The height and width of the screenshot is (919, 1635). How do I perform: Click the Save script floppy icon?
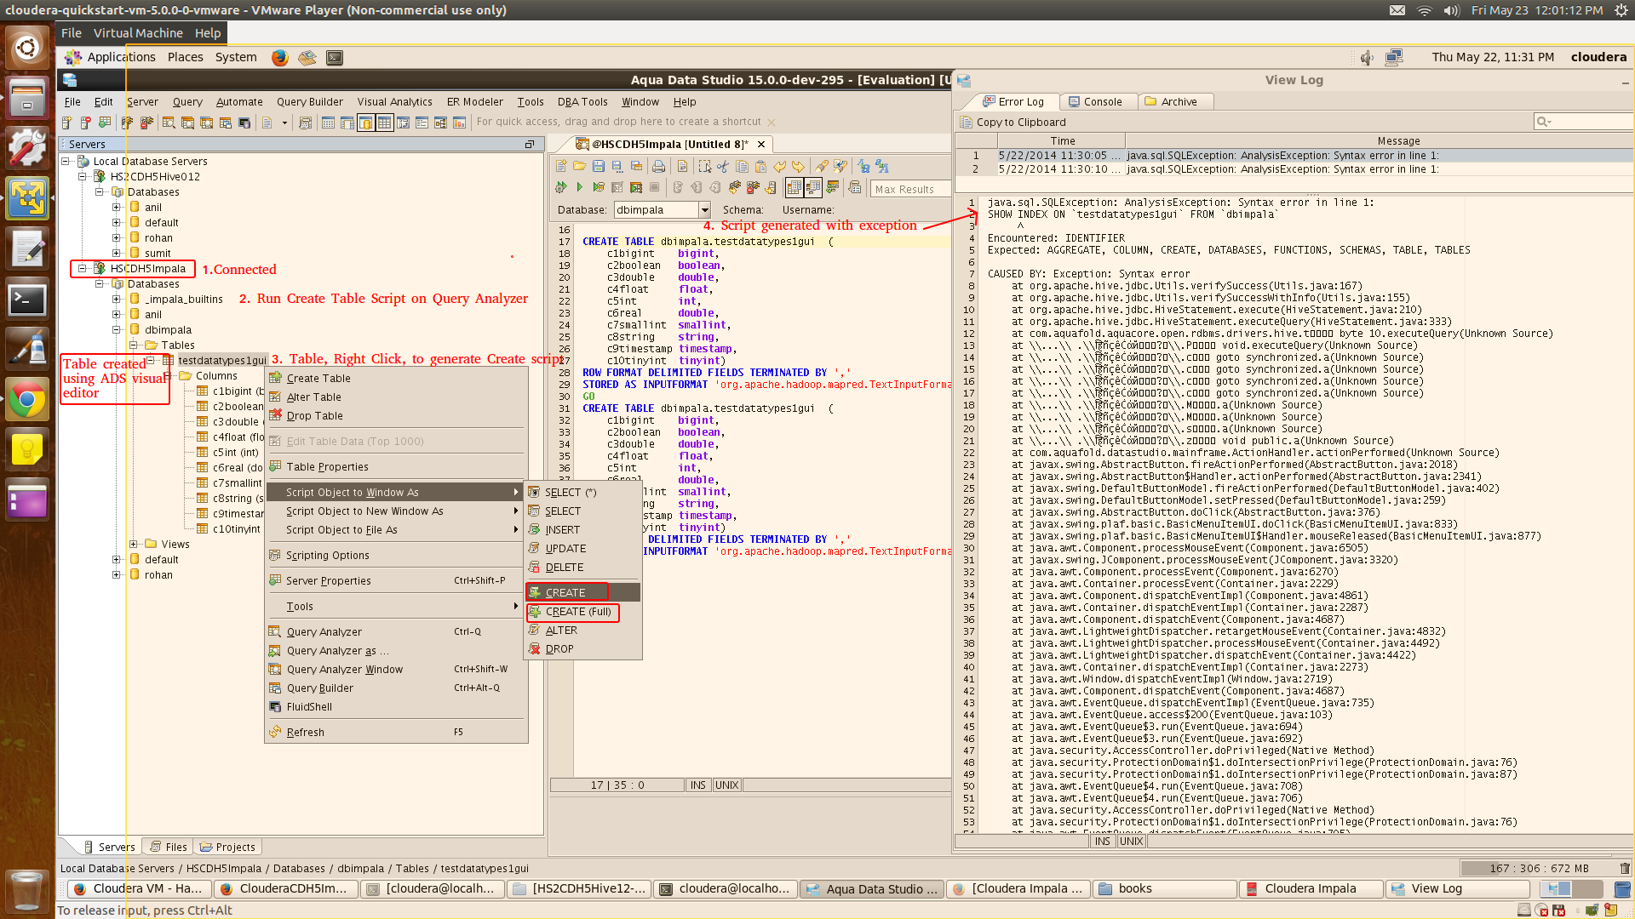tap(599, 167)
